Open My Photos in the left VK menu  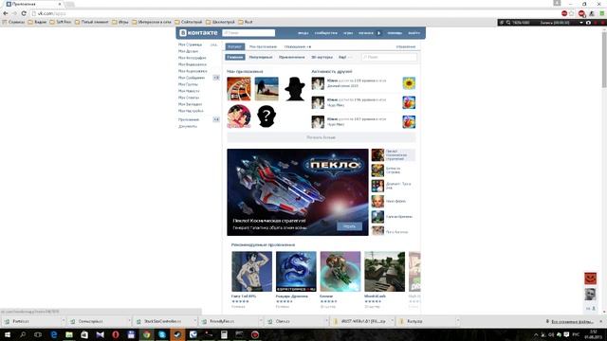coord(192,58)
